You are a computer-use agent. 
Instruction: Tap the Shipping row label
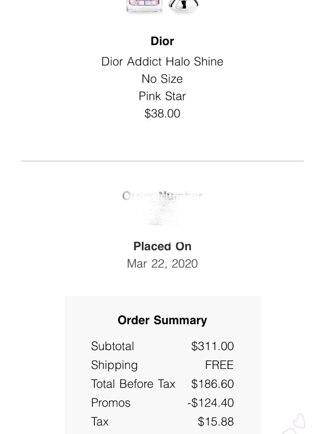coord(114,365)
